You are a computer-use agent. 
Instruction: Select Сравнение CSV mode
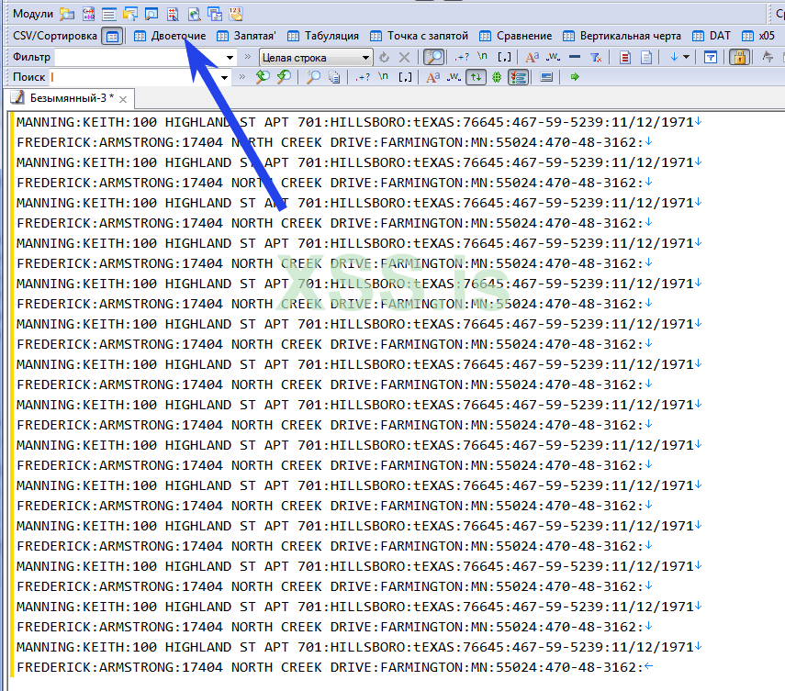coord(516,36)
